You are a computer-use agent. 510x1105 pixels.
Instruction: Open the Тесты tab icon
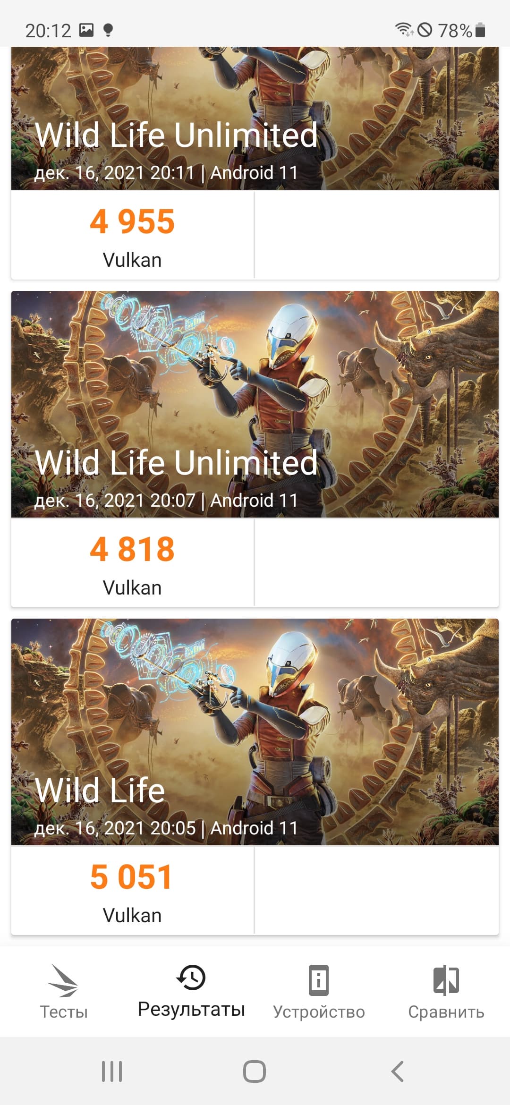(63, 981)
